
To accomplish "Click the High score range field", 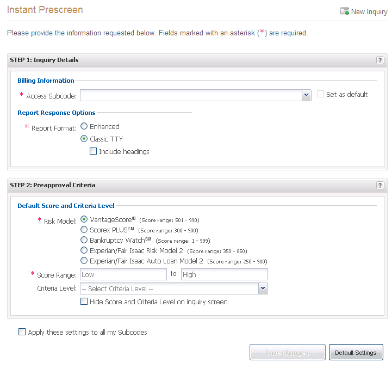I will click(x=224, y=274).
